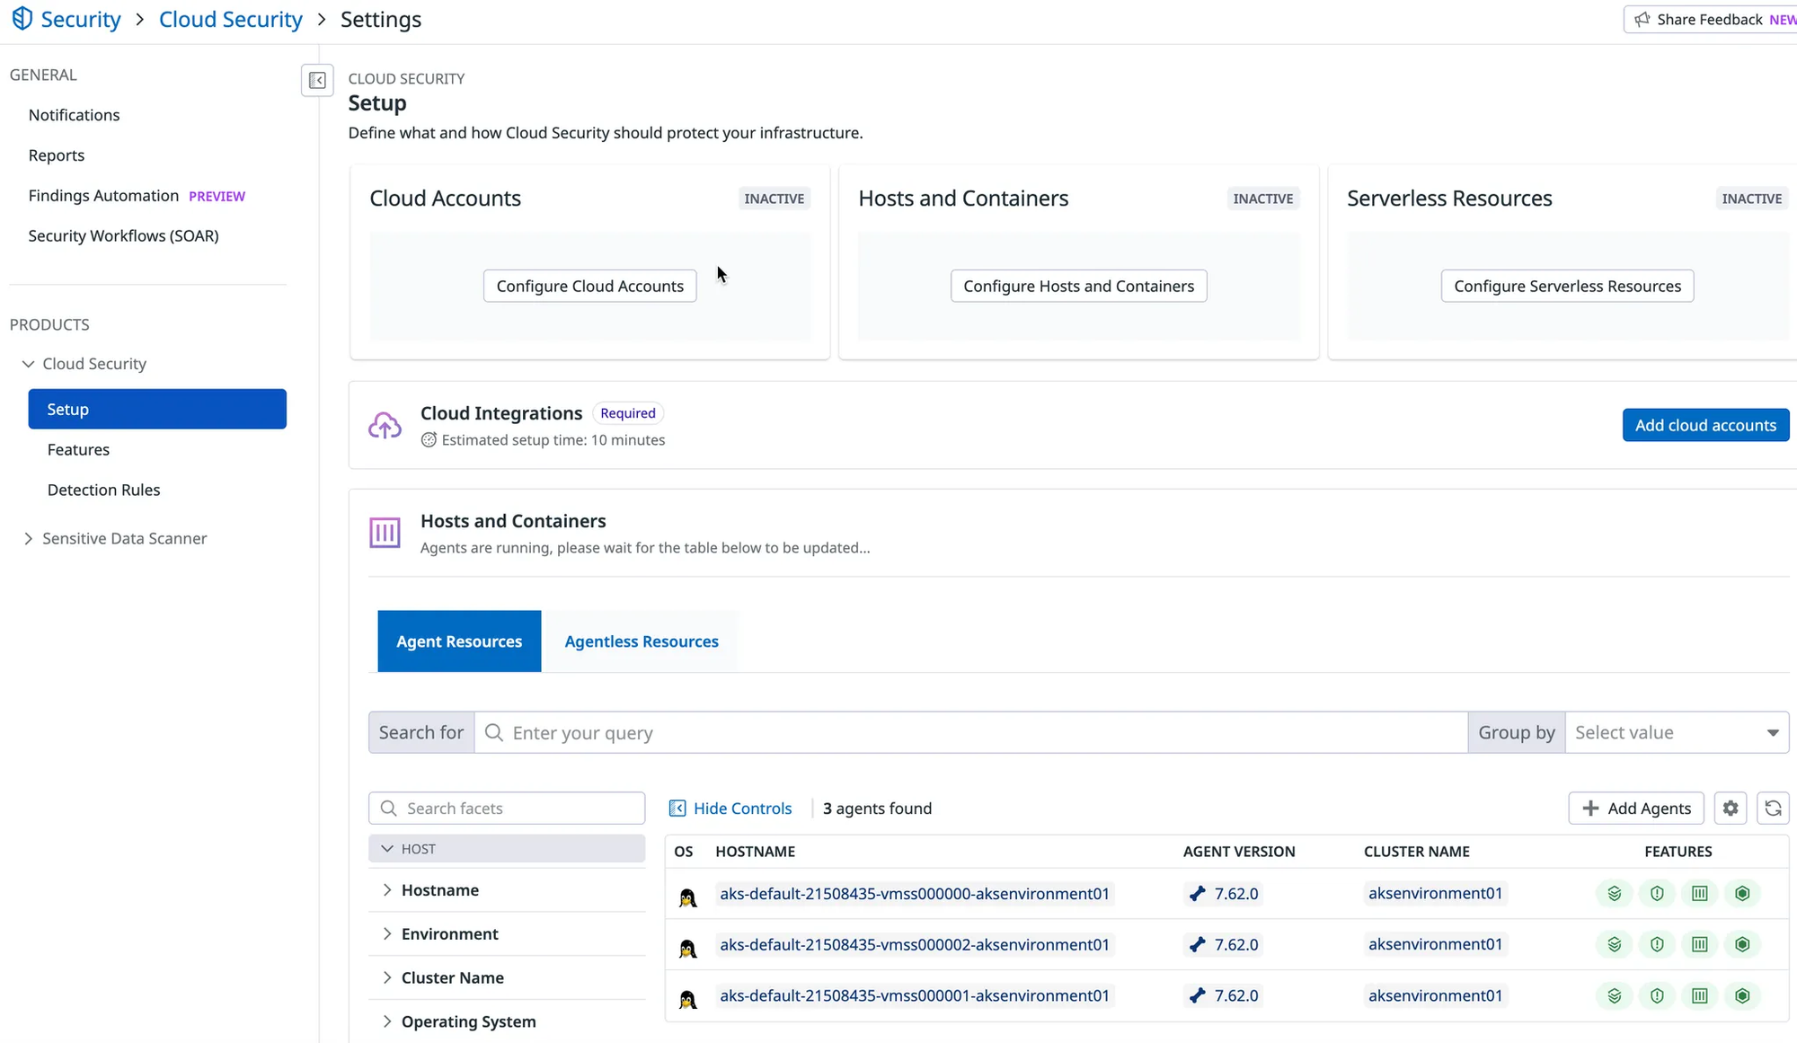
Task: Click the CLUSTER NAME column header
Action: pos(1416,852)
